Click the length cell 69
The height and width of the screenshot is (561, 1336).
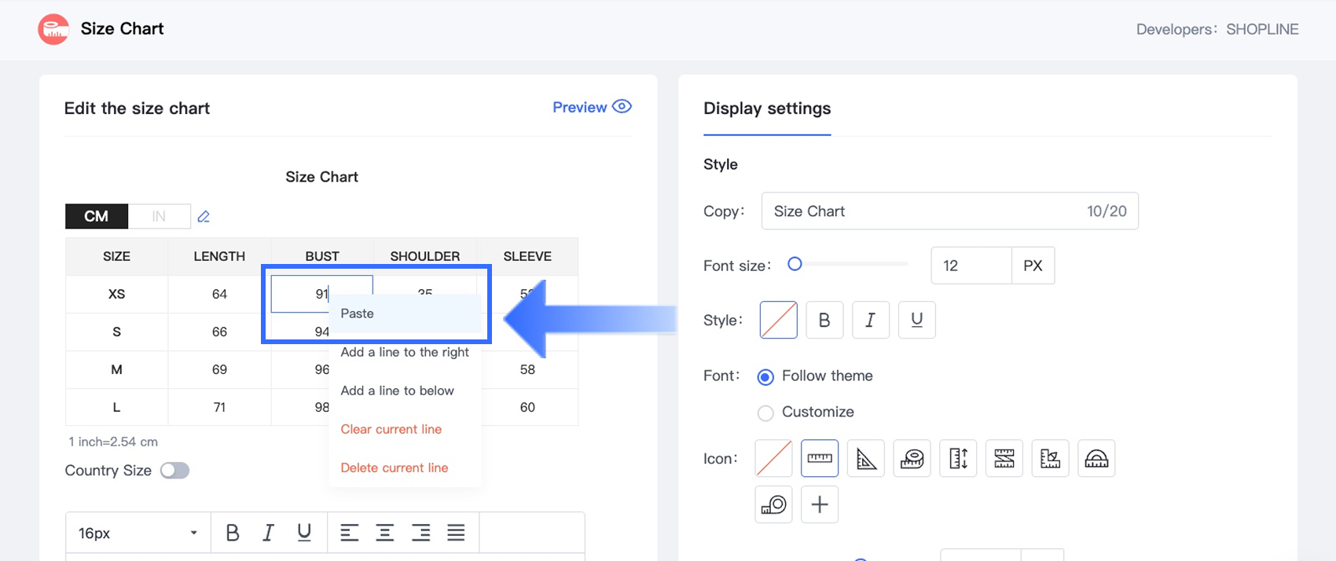click(x=219, y=369)
